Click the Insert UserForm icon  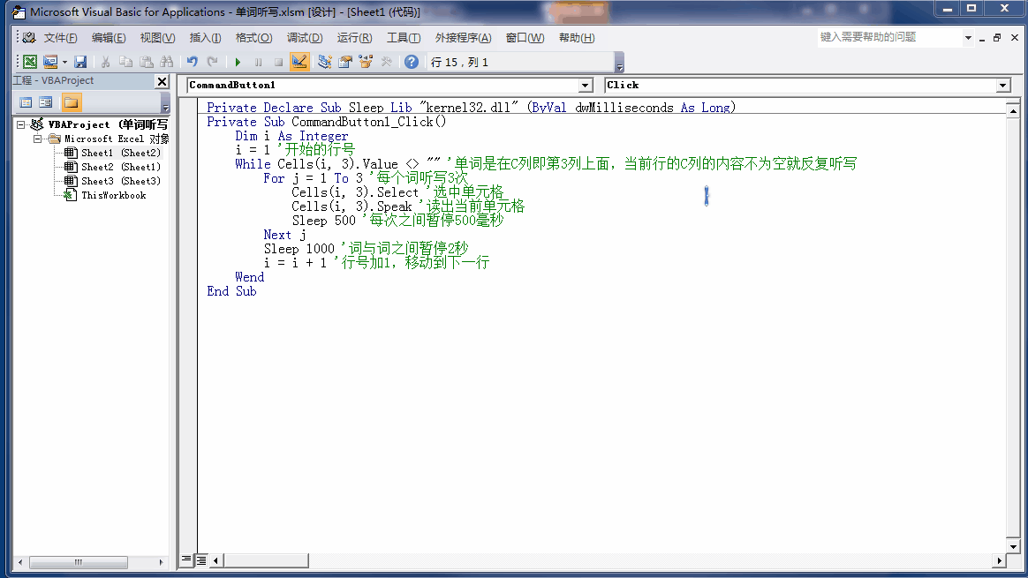(50, 62)
